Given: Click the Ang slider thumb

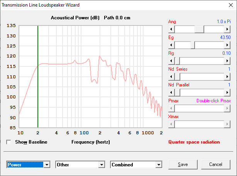Looking at the screenshot, I should tap(199, 29).
